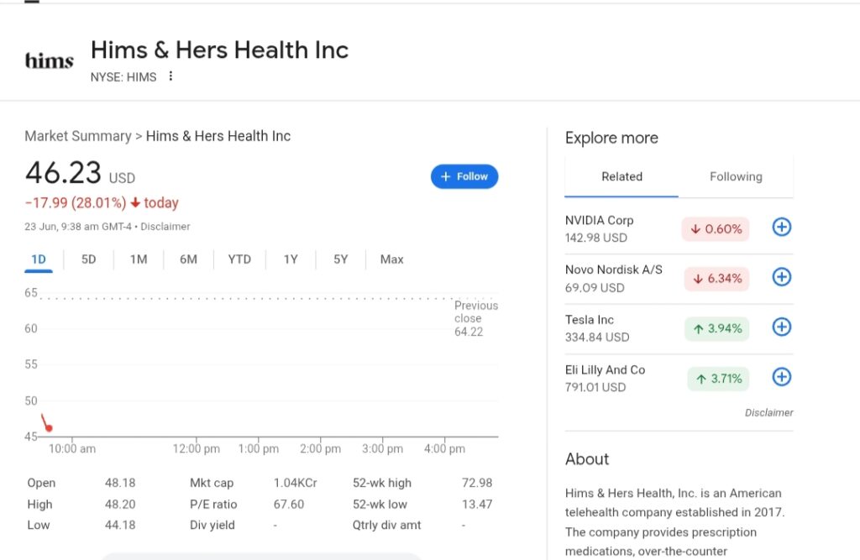This screenshot has width=860, height=560.
Task: Click the About section heading
Action: pos(587,459)
